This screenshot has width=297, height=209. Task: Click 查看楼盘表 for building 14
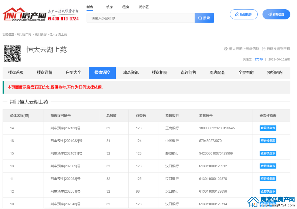pos(268,128)
